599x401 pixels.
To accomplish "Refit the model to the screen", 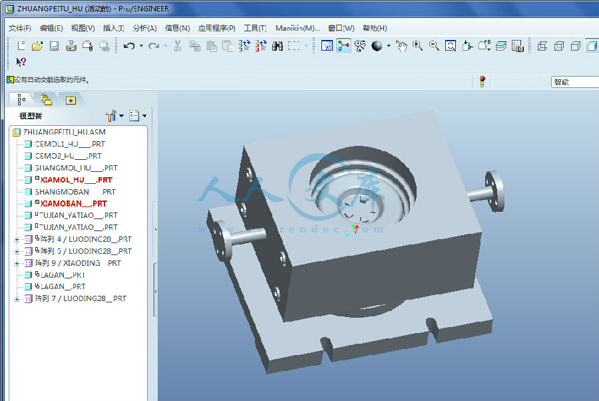I will [451, 46].
